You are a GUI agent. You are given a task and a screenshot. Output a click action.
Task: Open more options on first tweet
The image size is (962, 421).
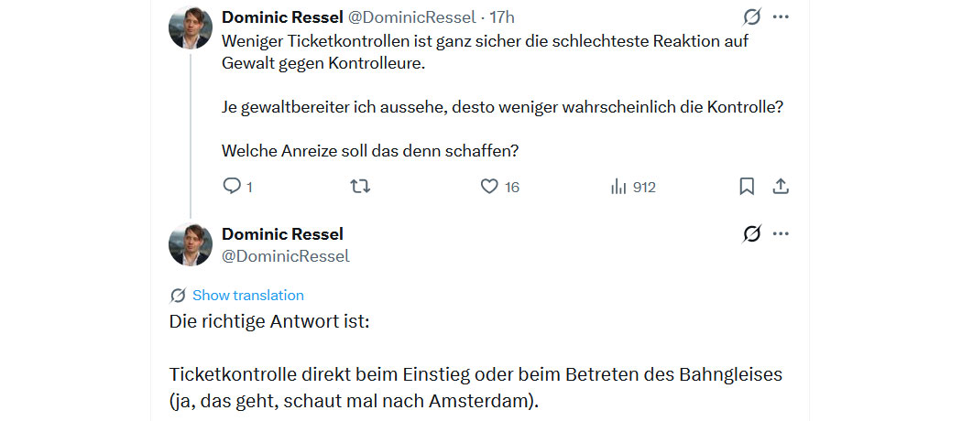781,17
